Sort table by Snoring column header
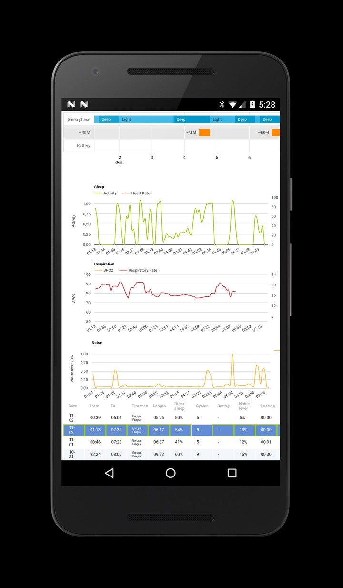 click(x=267, y=406)
